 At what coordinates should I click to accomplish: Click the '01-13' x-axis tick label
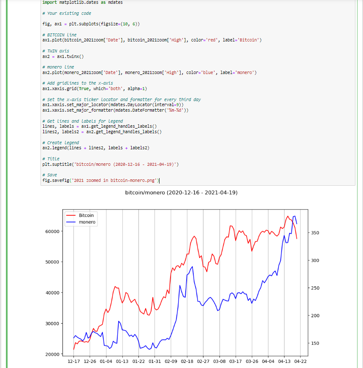(122, 361)
